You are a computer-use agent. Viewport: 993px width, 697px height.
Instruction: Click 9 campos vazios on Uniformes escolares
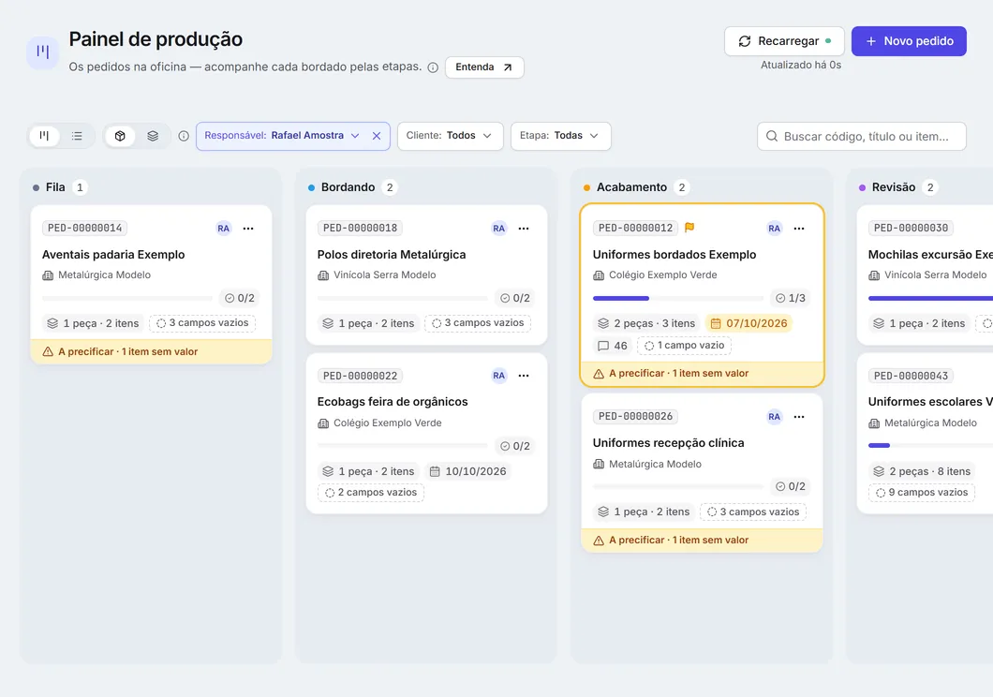[922, 493]
